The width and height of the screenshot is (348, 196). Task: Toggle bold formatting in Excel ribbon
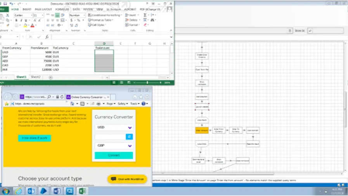[16, 20]
